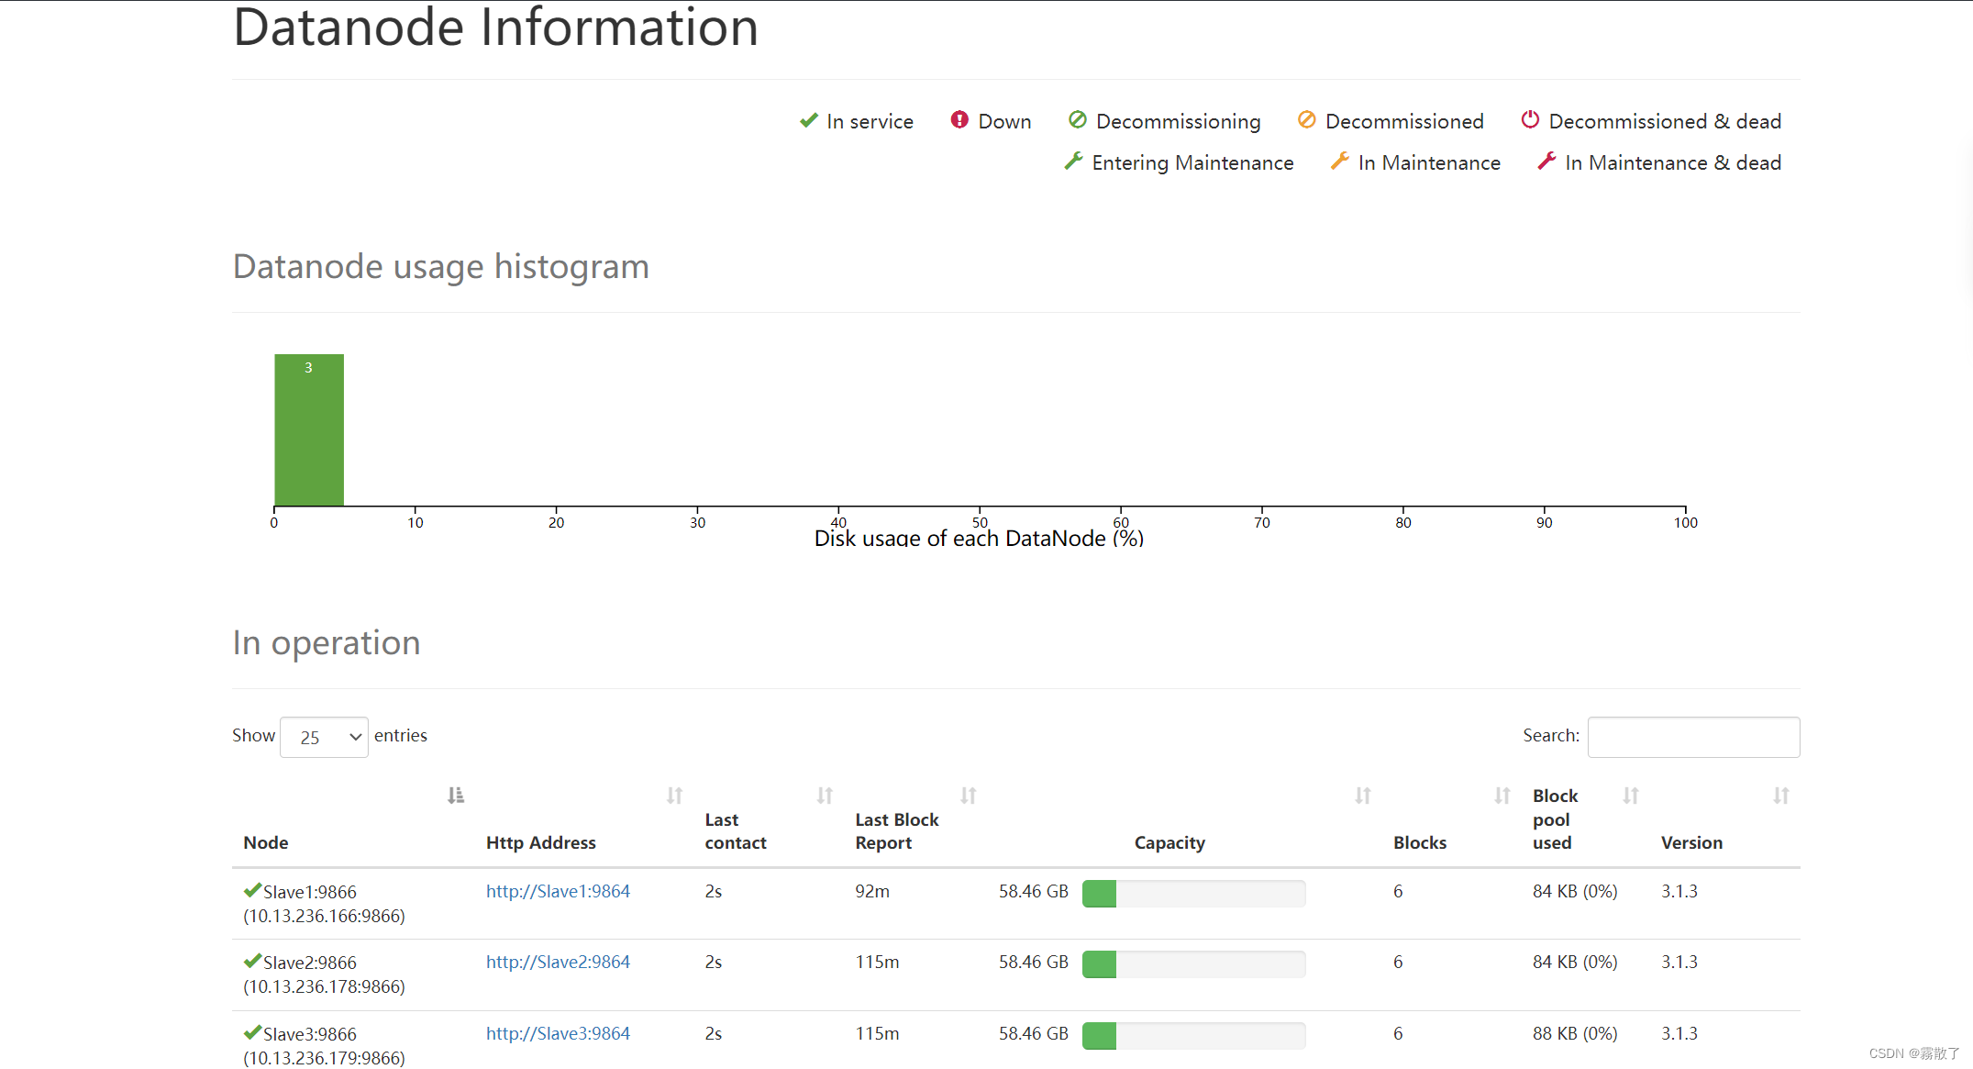This screenshot has height=1069, width=1973.
Task: Click Entering Maintenance wrench icon
Action: coord(1072,161)
